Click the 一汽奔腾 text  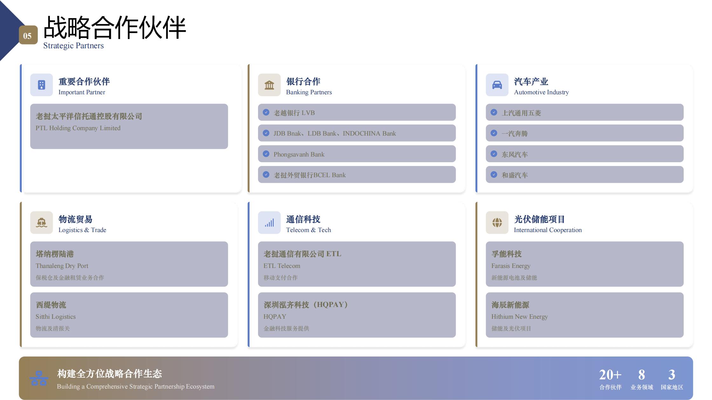(515, 133)
